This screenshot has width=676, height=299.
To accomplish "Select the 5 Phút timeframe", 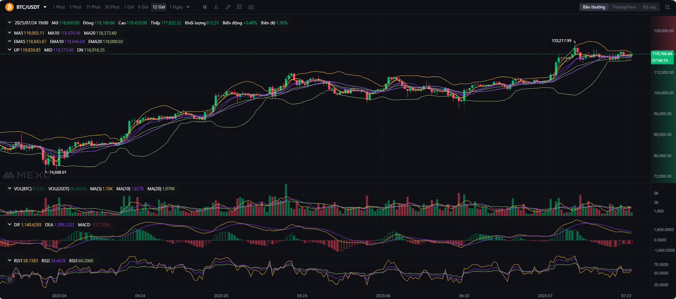I will pyautogui.click(x=76, y=7).
